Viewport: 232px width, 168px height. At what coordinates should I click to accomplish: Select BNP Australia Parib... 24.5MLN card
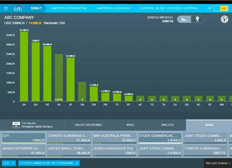115,138
